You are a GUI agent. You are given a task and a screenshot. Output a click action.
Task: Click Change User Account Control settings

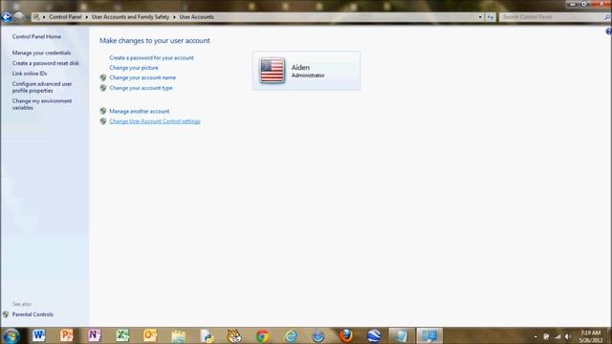tap(155, 121)
